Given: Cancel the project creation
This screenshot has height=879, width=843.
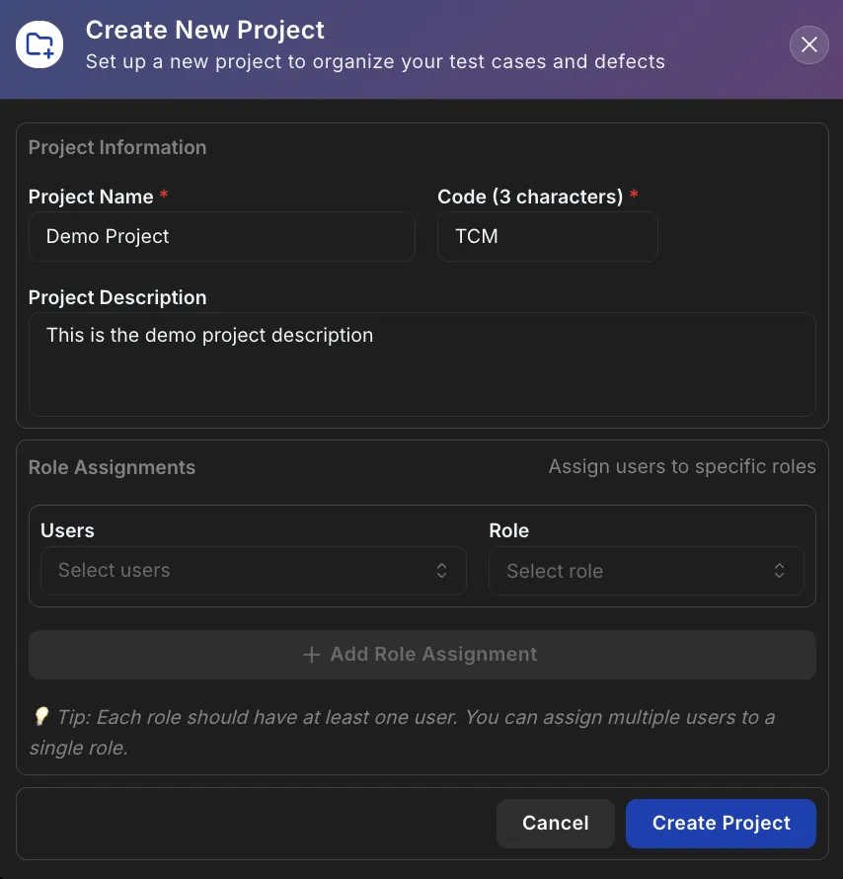Looking at the screenshot, I should pyautogui.click(x=556, y=823).
